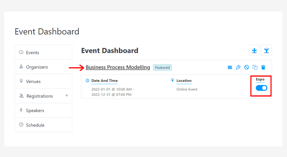Duplicate the event with the copy icon
287x157 pixels.
pos(255,68)
